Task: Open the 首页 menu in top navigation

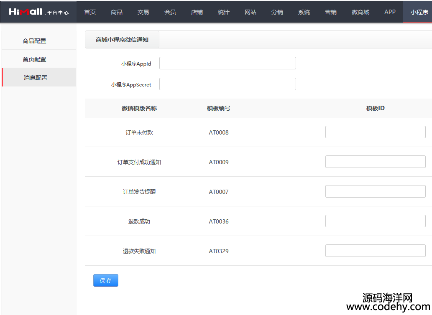Action: coord(90,12)
